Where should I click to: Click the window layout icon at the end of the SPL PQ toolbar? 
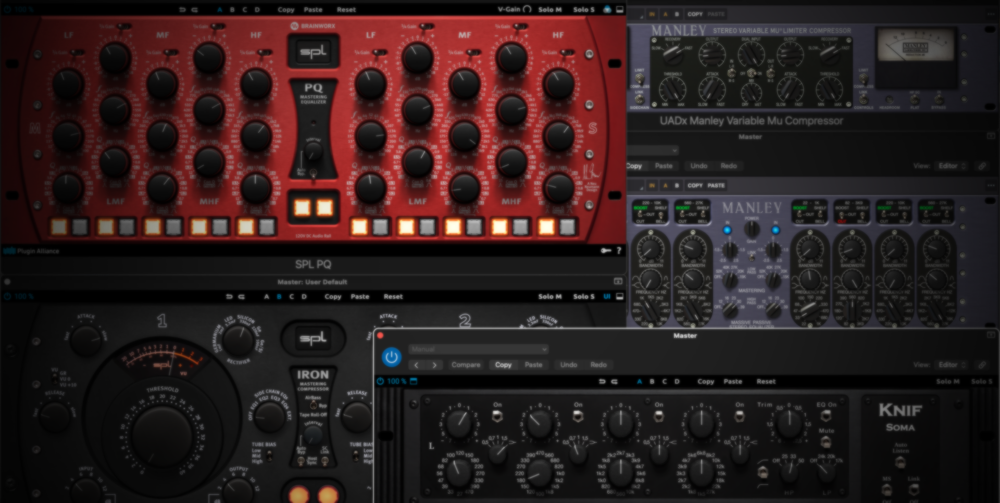coord(620,9)
